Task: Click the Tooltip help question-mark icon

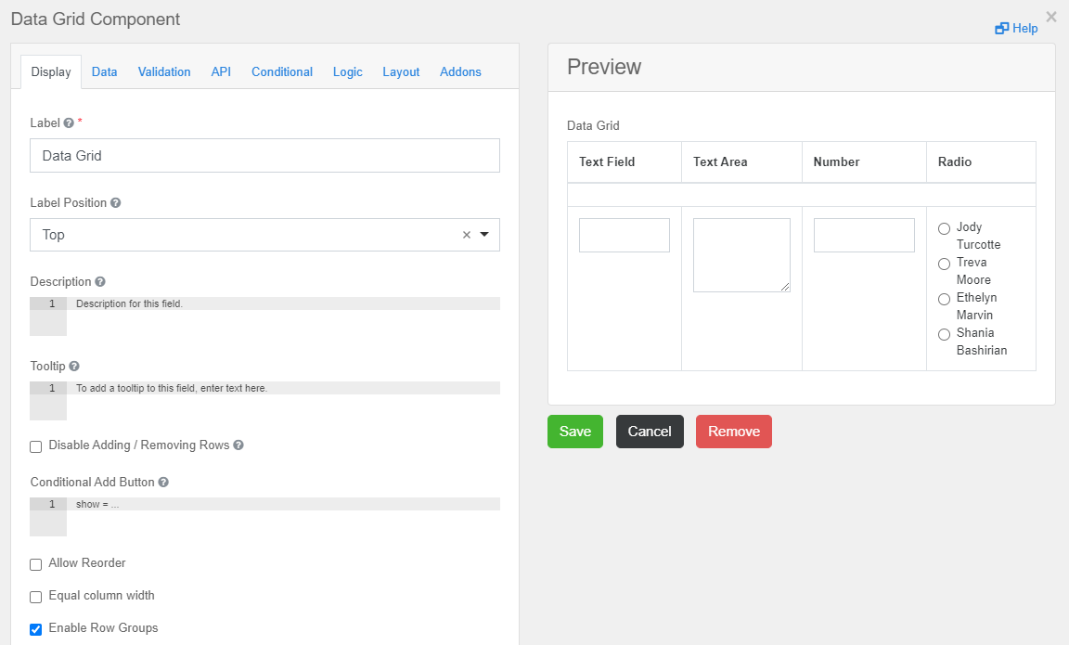Action: 74,367
